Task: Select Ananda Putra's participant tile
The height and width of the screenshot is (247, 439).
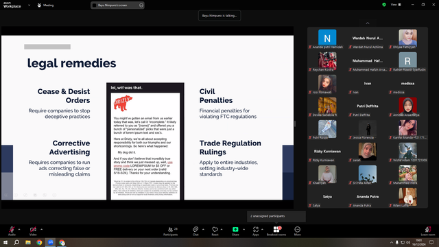Action: pyautogui.click(x=368, y=198)
